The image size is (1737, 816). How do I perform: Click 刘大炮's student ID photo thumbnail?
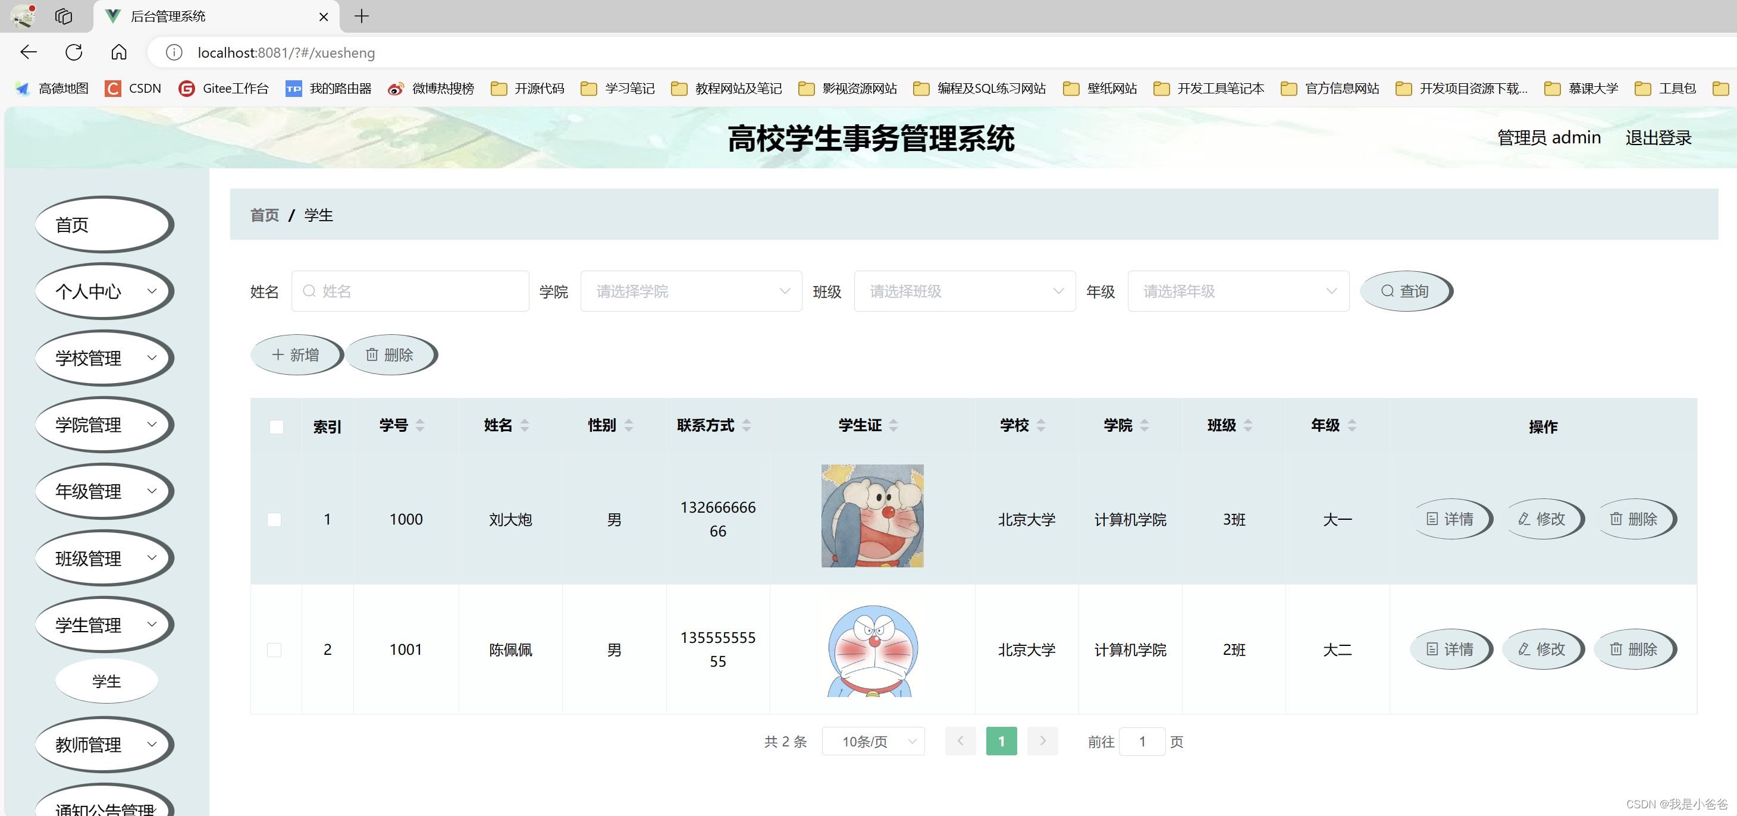point(872,515)
